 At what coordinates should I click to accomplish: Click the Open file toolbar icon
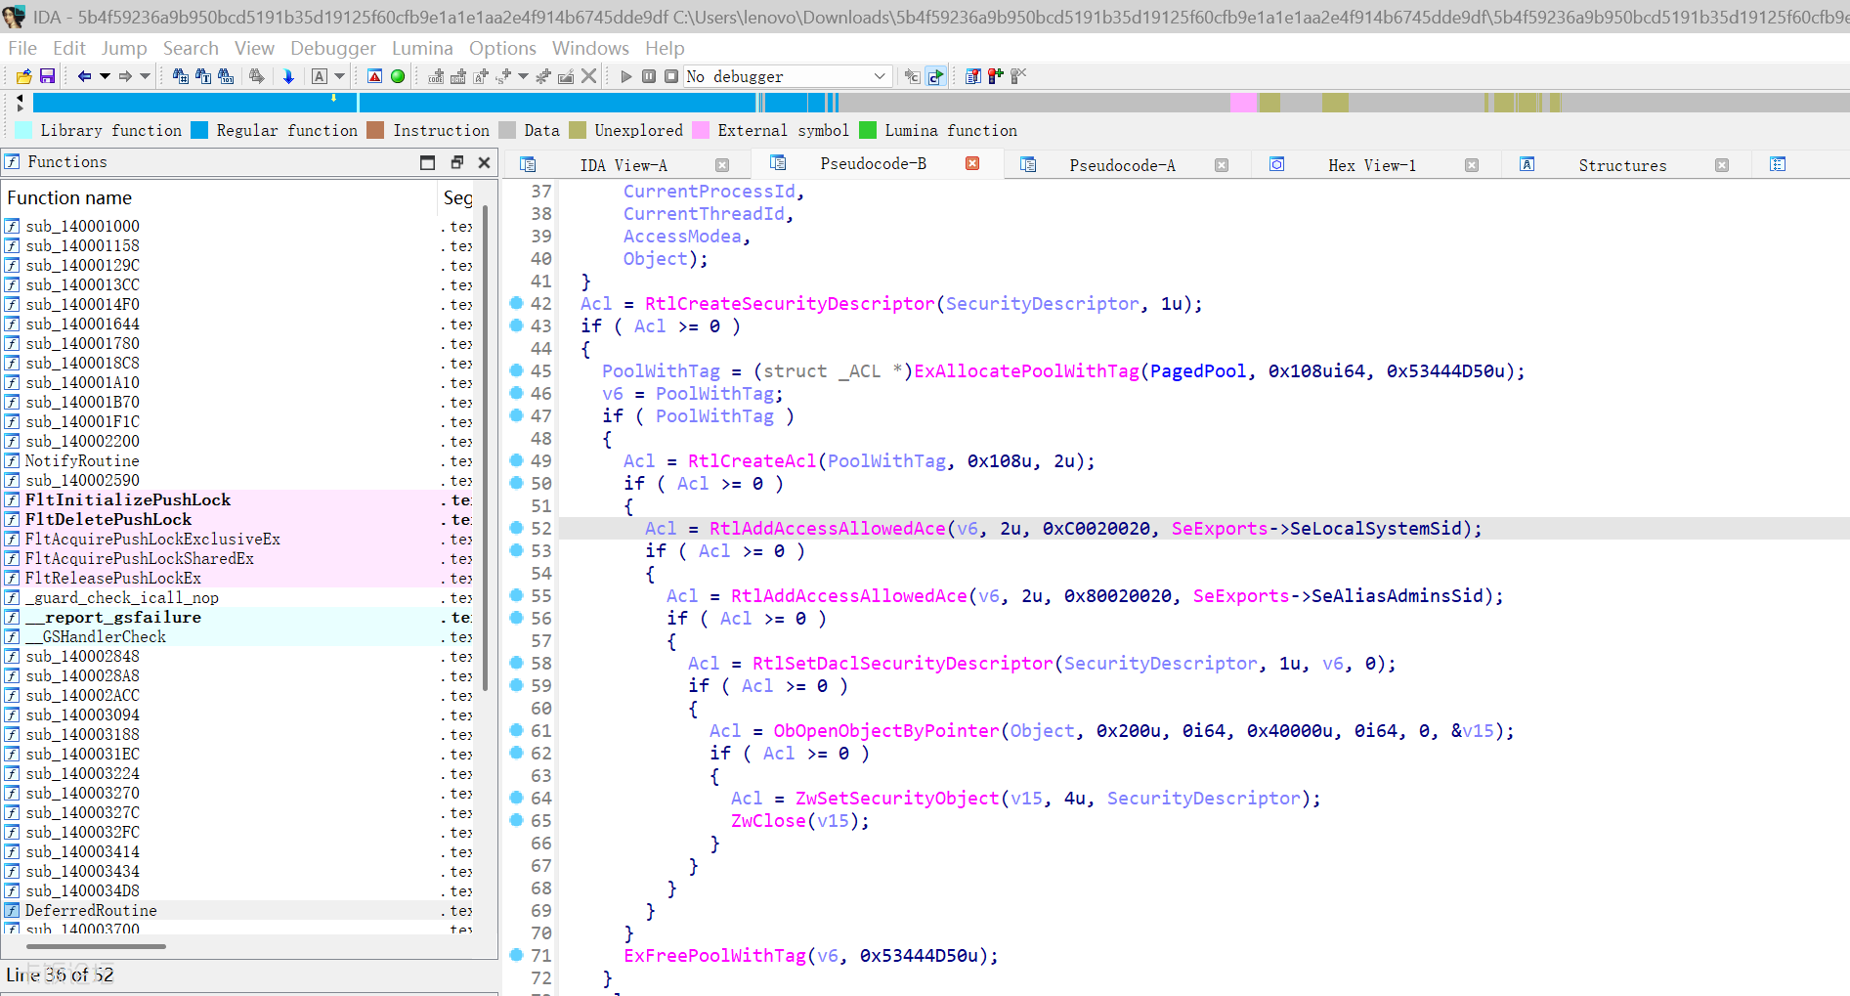tap(24, 76)
